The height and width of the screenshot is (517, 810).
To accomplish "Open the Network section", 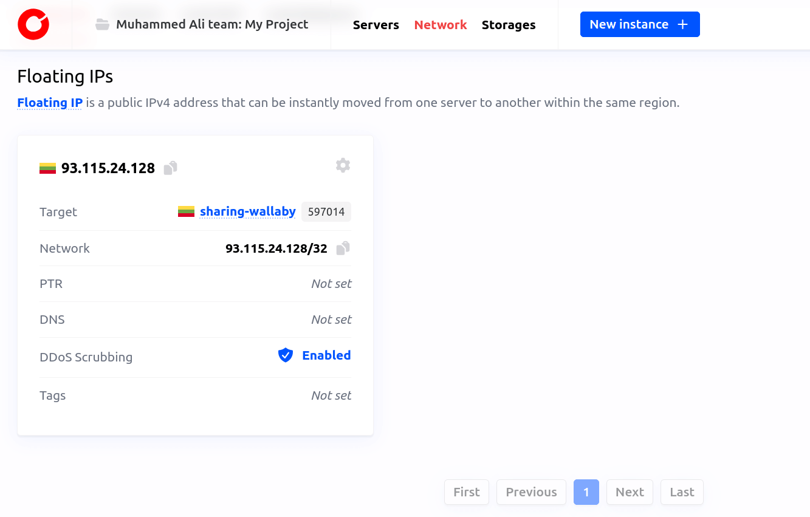I will (441, 25).
